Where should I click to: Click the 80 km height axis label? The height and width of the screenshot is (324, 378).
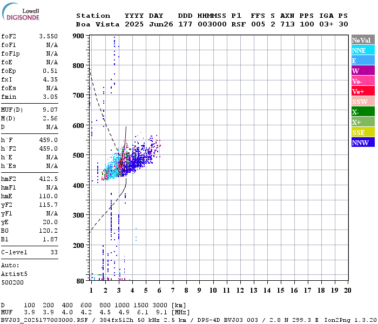[x=80, y=281]
